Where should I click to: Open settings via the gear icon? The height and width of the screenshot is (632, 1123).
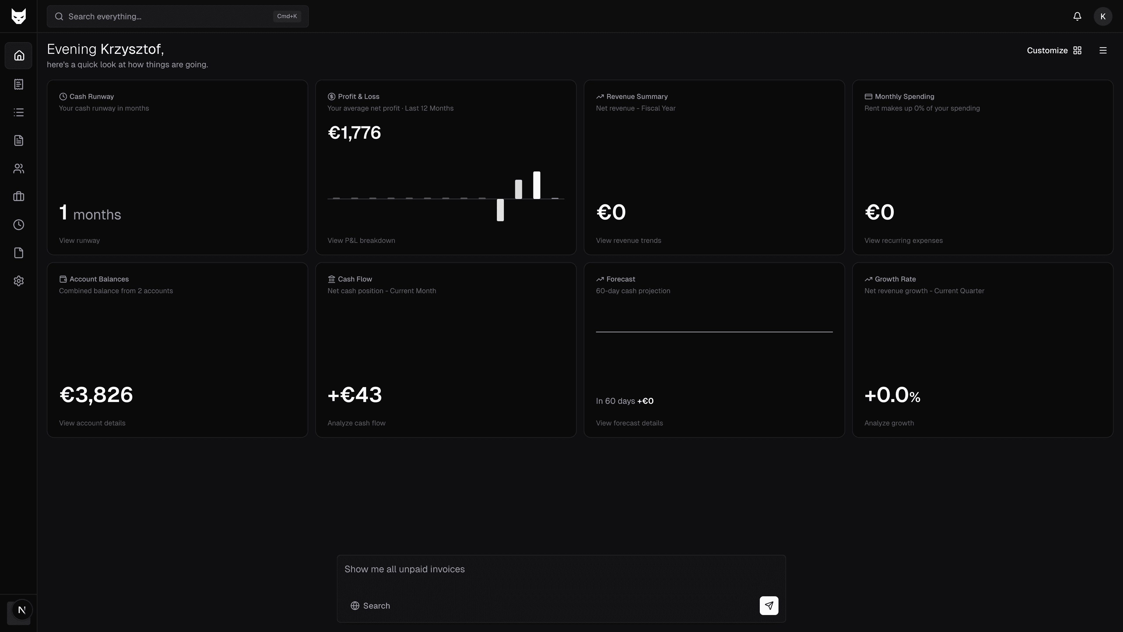click(18, 281)
